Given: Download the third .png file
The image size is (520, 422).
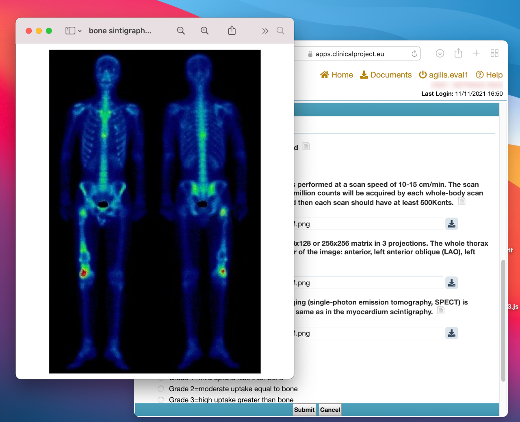Looking at the screenshot, I should click(x=452, y=333).
